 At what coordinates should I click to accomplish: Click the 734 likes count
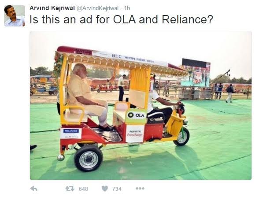(117, 189)
